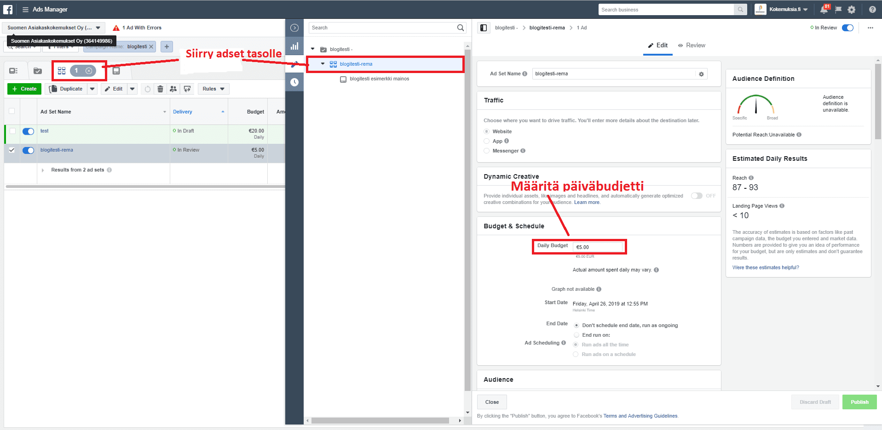Screen dimensions: 882x430
Task: Click the export share icon in toolbar
Action: [x=187, y=89]
